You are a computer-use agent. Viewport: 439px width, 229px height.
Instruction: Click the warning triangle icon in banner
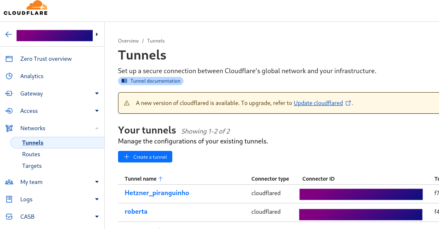pos(127,103)
